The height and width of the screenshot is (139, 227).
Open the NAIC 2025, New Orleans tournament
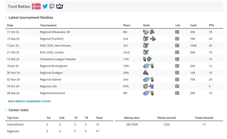[55, 46]
